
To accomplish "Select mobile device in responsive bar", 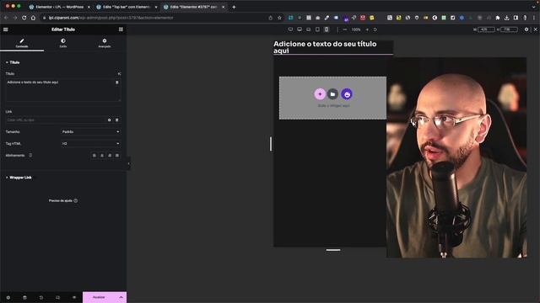I will (x=327, y=29).
